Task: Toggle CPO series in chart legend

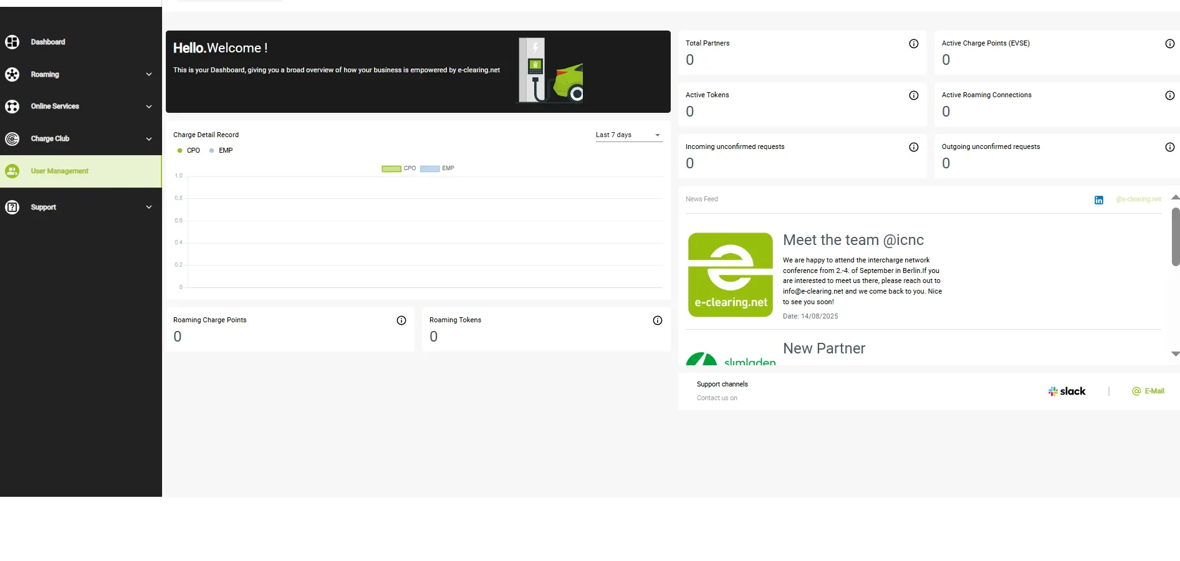Action: [398, 168]
